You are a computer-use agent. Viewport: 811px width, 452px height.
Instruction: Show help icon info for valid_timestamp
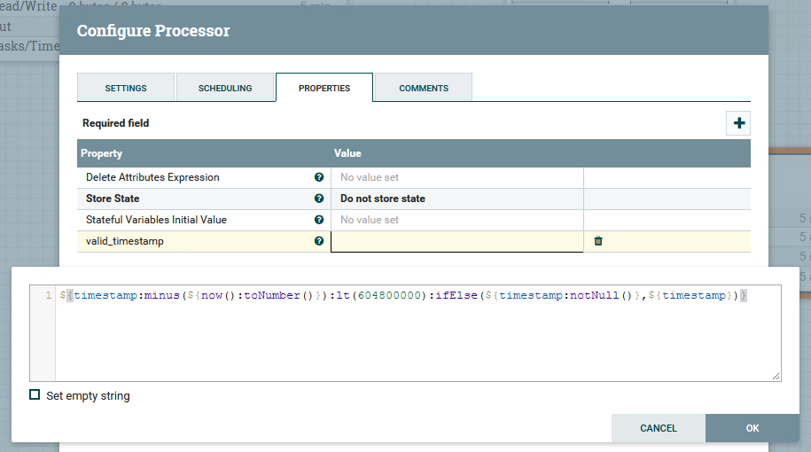tap(319, 241)
